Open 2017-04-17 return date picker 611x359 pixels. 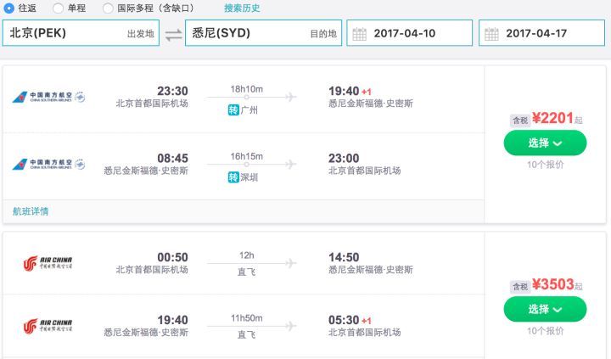pos(541,33)
